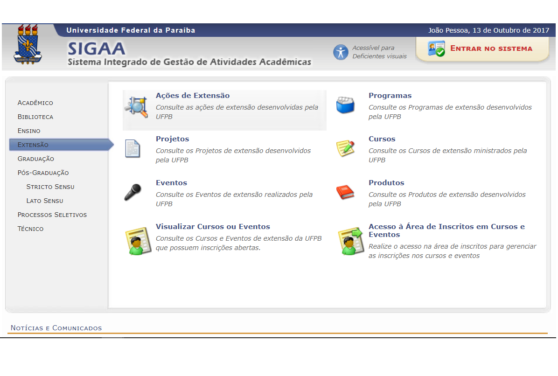
Task: Select the Stricto Sensu submenu item
Action: [x=50, y=187]
